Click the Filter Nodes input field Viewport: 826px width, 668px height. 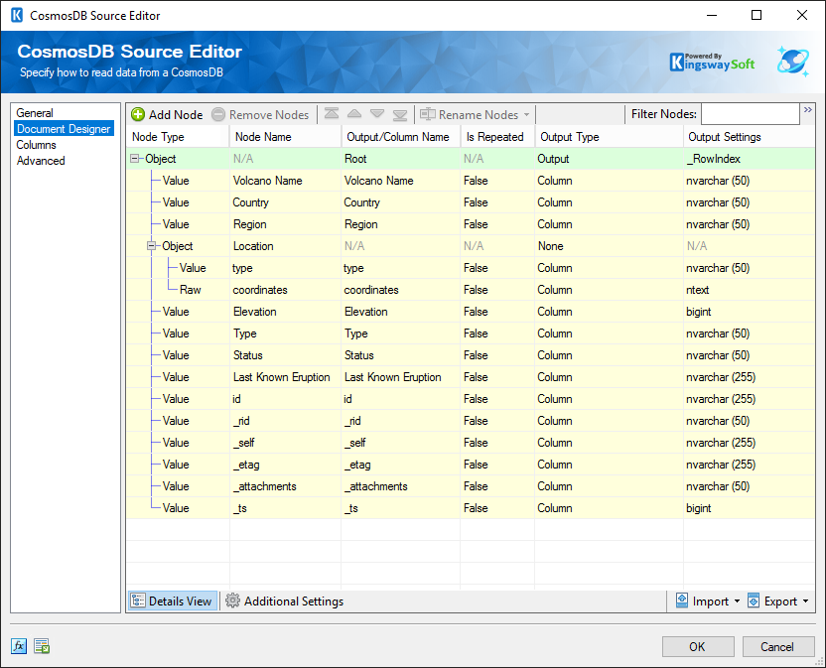coord(751,114)
